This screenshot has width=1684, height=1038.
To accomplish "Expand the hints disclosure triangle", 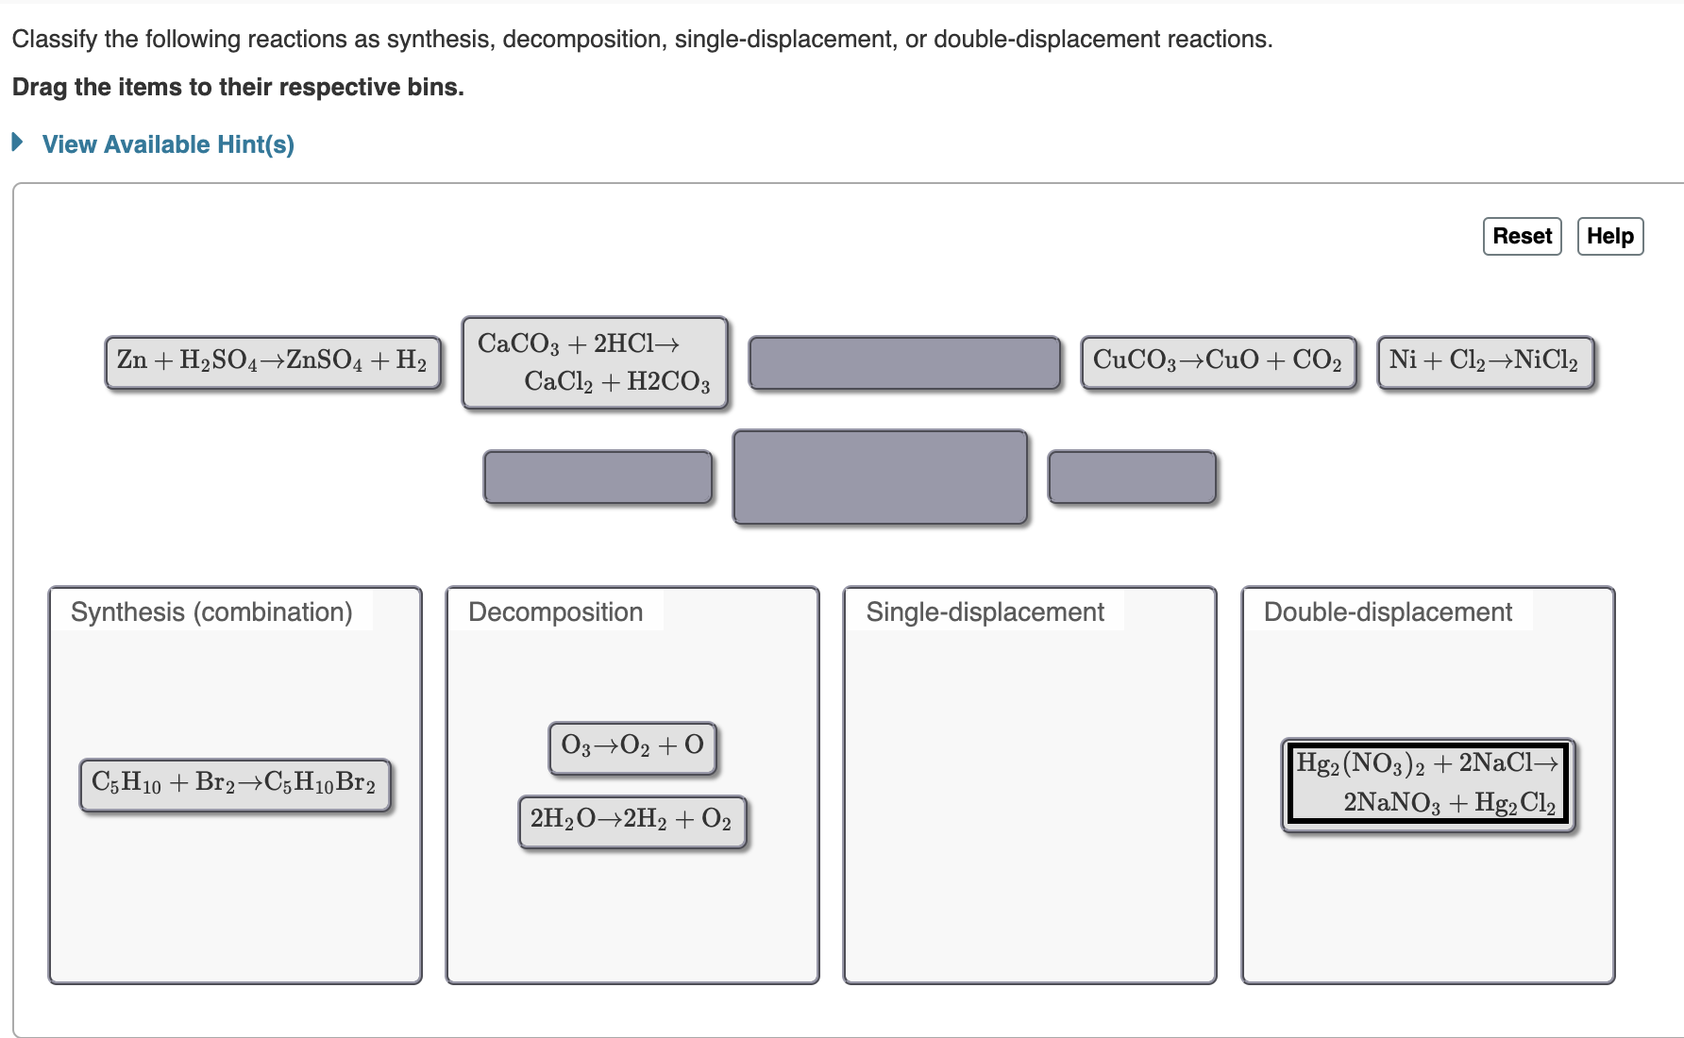I will point(16,142).
